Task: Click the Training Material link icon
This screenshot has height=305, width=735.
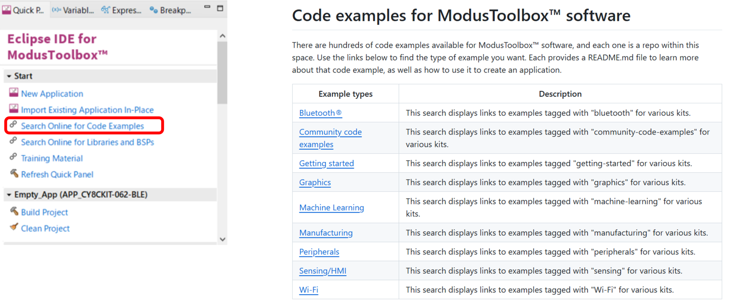Action: coord(13,157)
